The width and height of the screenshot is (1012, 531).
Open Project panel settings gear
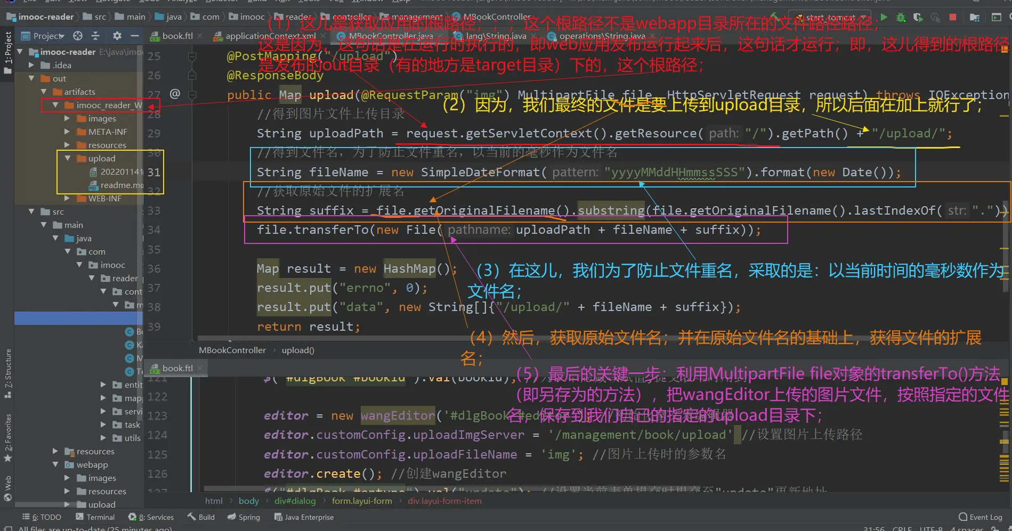click(x=117, y=36)
